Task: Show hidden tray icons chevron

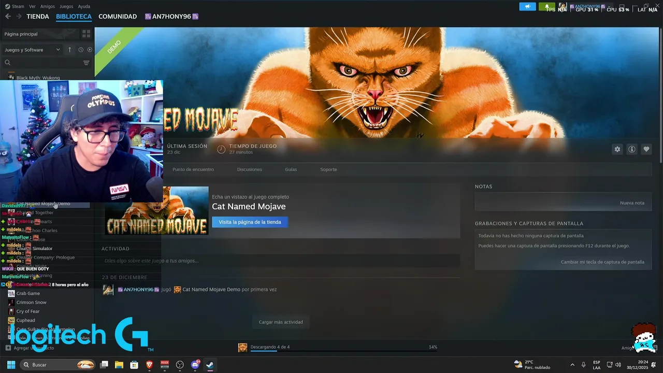Action: pyautogui.click(x=572, y=365)
